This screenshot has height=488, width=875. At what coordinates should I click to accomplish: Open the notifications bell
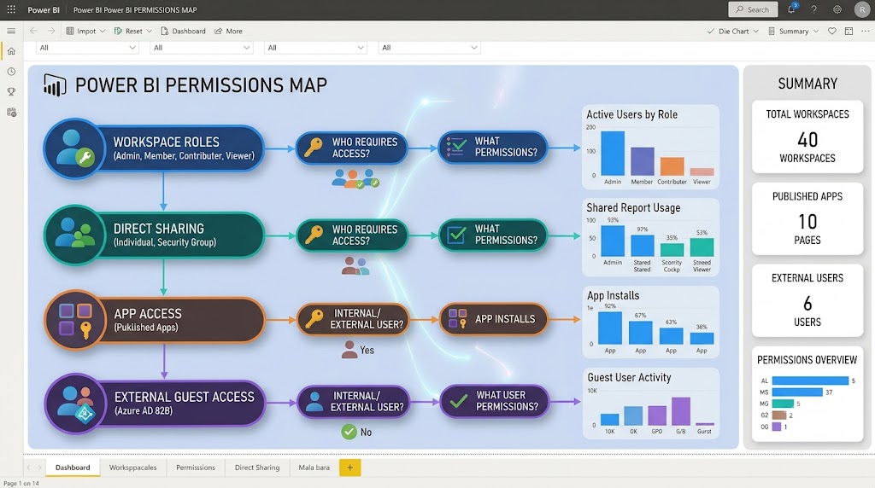click(x=791, y=9)
